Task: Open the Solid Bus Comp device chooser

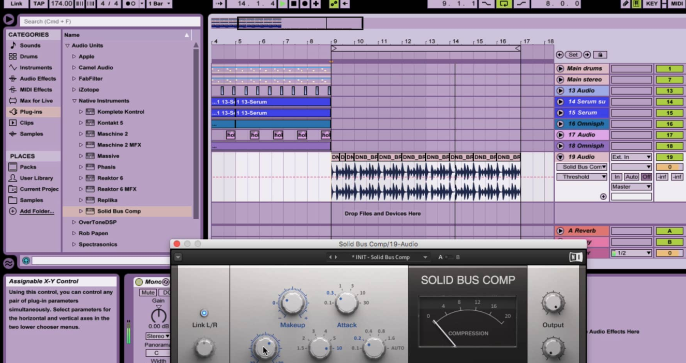Action: (582, 167)
